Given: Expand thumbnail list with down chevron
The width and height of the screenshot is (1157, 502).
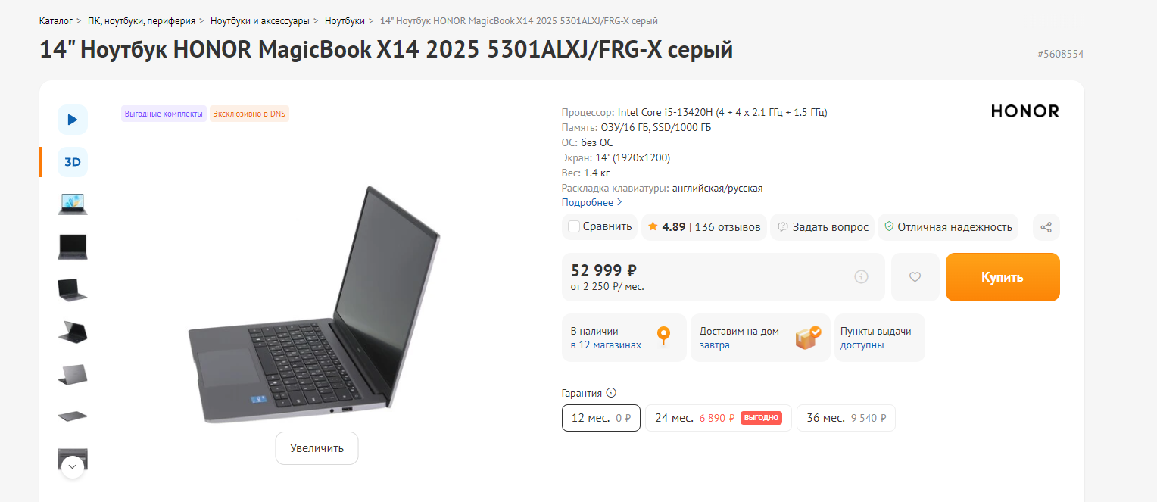Looking at the screenshot, I should [x=73, y=466].
